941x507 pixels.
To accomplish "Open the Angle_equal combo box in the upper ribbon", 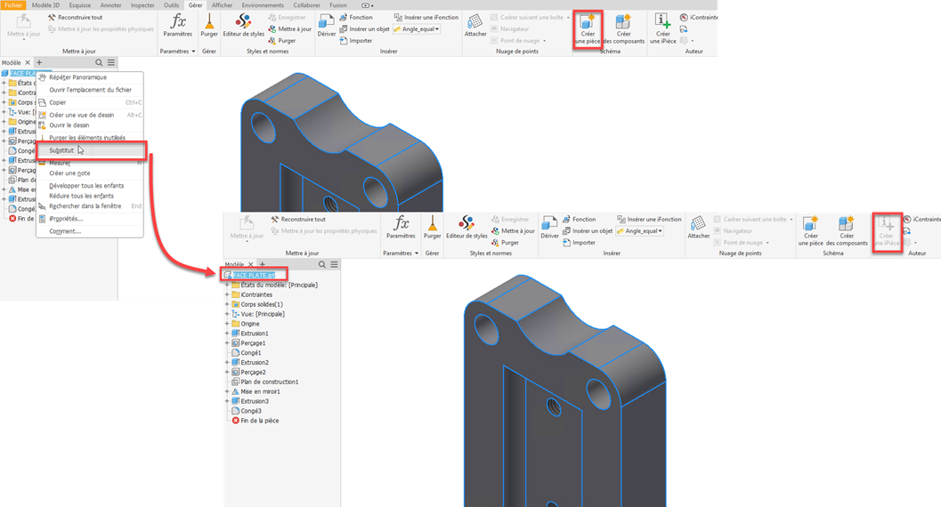I will tap(418, 28).
